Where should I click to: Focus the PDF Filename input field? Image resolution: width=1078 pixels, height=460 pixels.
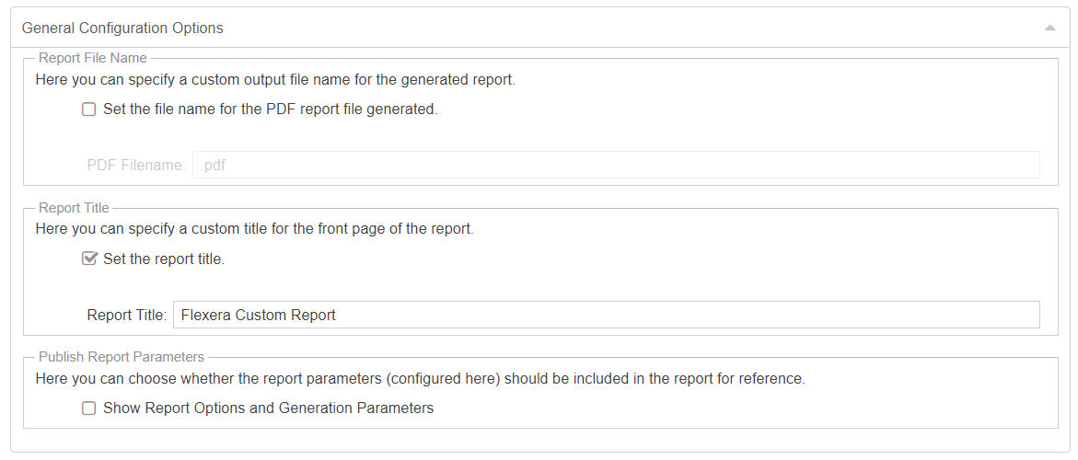[x=615, y=166]
